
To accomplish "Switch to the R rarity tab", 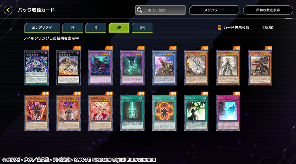I will point(96,27).
